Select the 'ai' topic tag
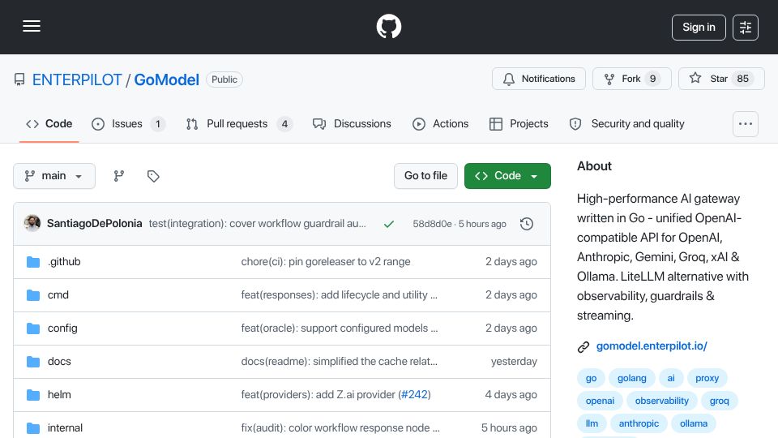This screenshot has width=778, height=438. tap(671, 379)
